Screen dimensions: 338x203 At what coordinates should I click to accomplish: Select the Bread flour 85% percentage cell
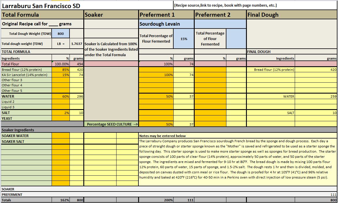61,70
